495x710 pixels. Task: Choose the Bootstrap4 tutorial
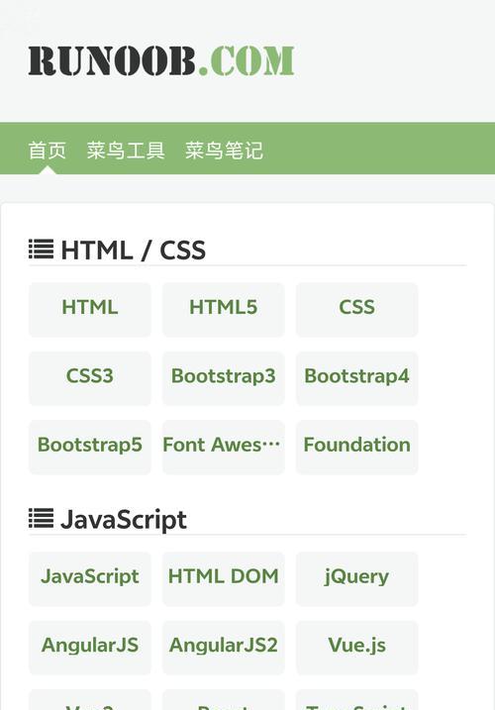point(356,378)
